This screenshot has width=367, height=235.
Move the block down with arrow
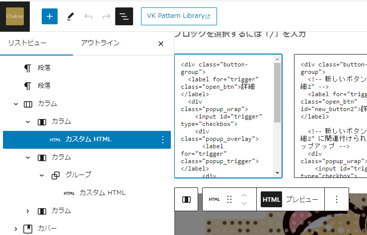(x=244, y=203)
